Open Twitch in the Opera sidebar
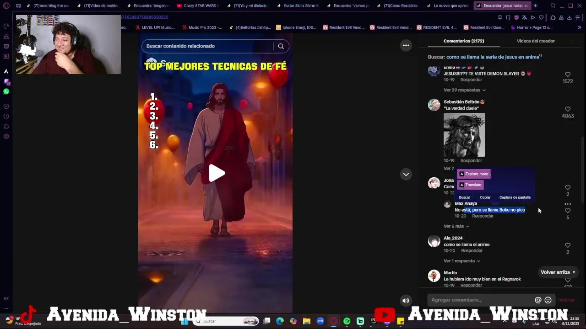Viewport: 586px width, 329px height. click(x=6, y=81)
